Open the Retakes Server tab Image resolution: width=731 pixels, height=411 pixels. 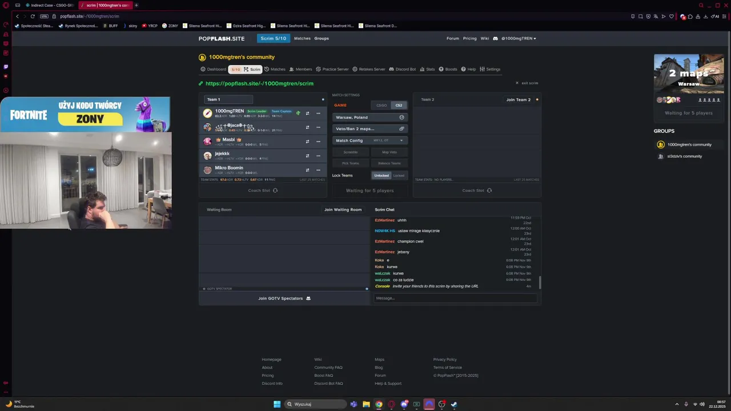click(369, 69)
